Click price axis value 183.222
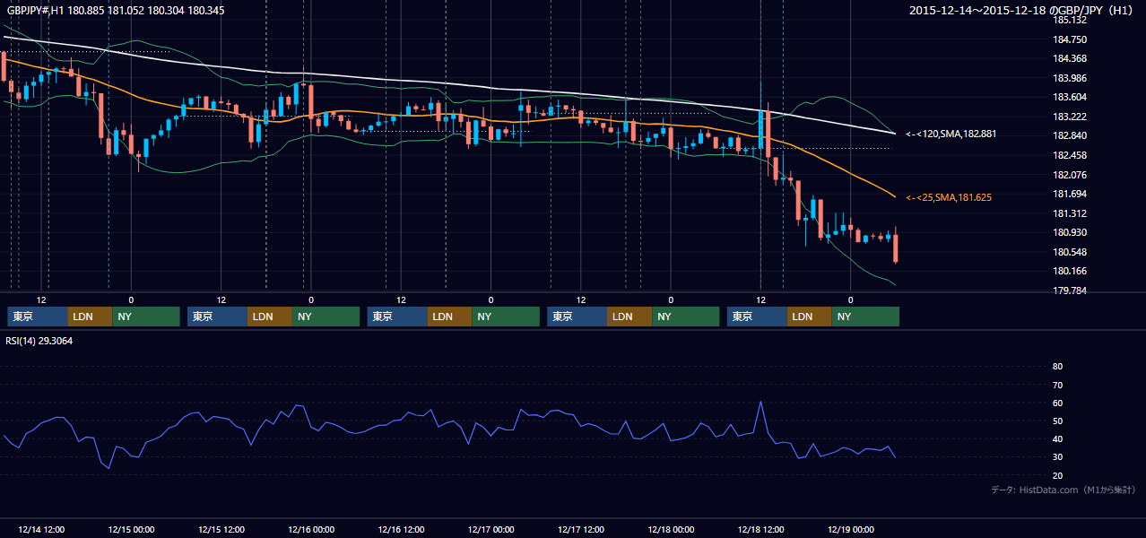Screen dimensions: 1146x538 [x=1069, y=117]
